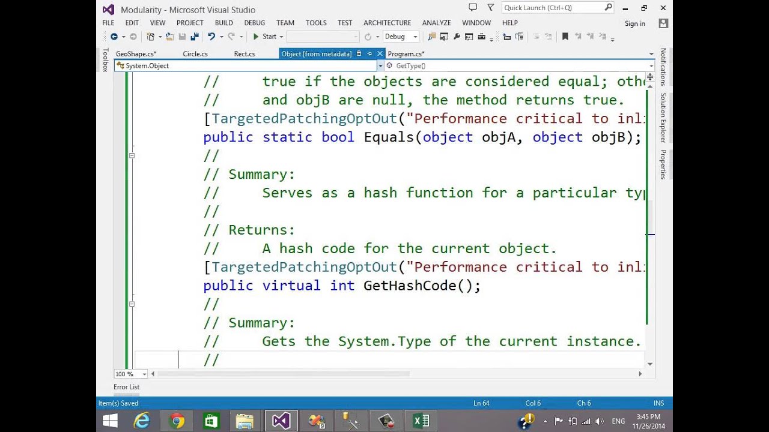Click Sign in link
The height and width of the screenshot is (432, 769).
[x=635, y=23]
